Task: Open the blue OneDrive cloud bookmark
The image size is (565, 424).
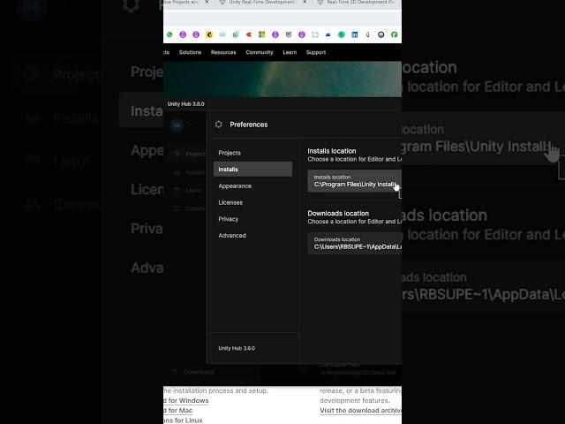Action: [x=328, y=34]
